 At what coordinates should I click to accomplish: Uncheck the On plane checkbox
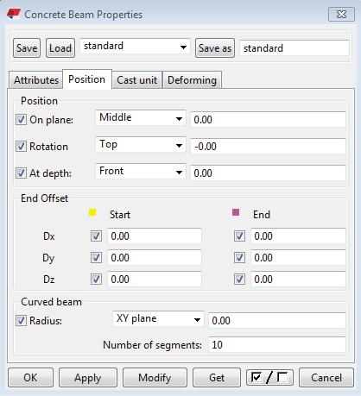pyautogui.click(x=21, y=120)
